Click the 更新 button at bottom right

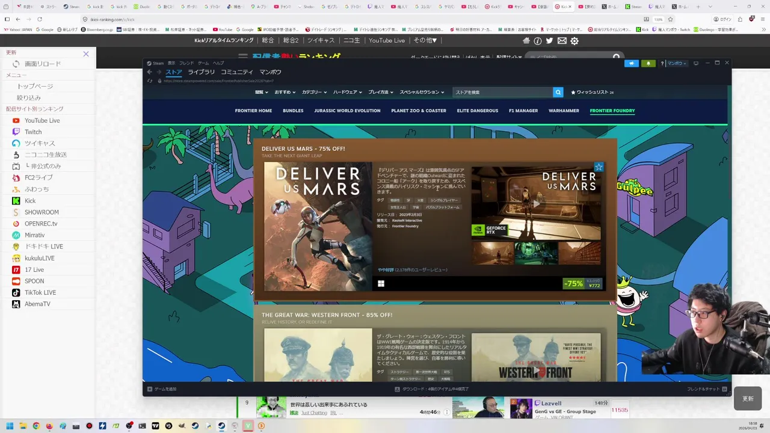pyautogui.click(x=748, y=399)
